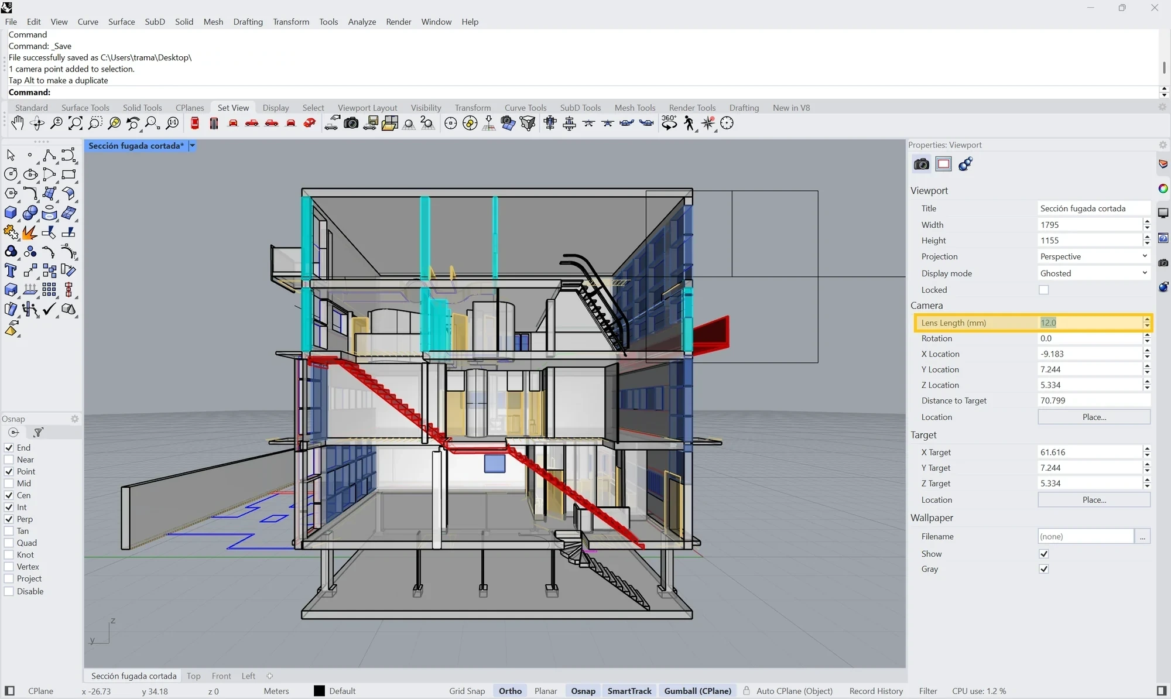Browse for wallpaper filename with ellipsis button

point(1142,536)
